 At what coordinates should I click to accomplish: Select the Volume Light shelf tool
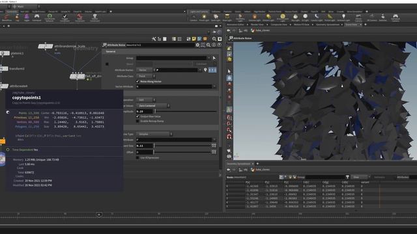[255, 18]
